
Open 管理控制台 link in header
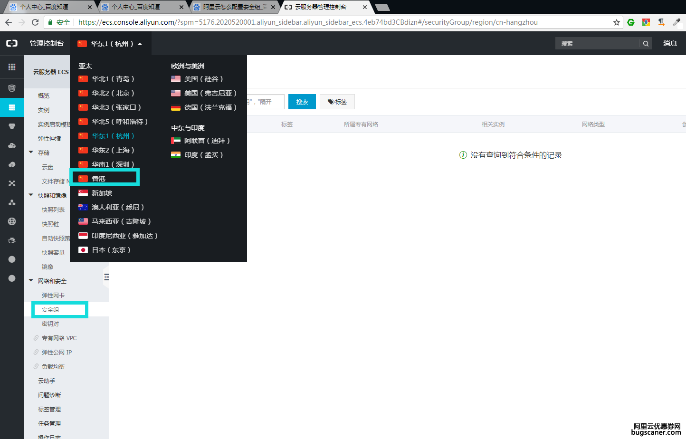[x=47, y=43]
